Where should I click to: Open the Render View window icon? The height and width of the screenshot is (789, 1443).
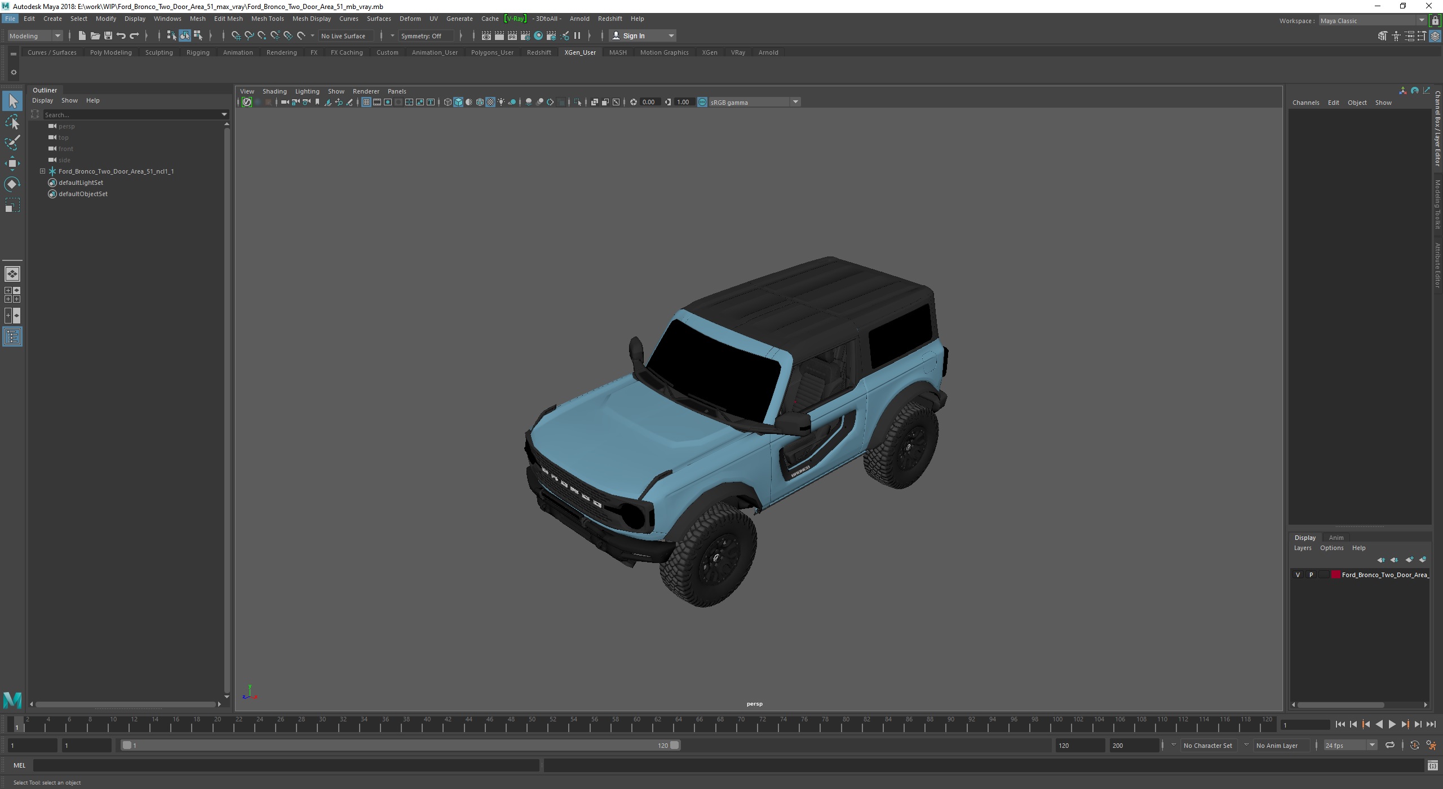(486, 36)
